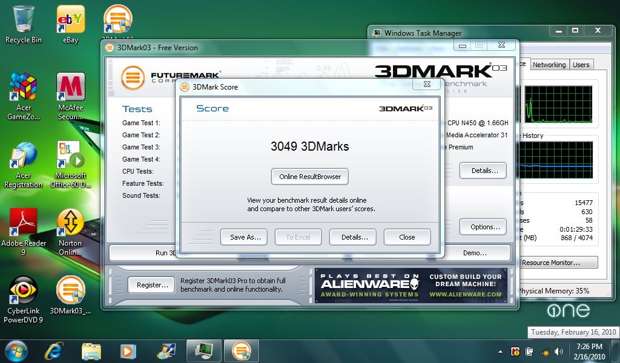Click the 3049 3DMarks score text

[x=309, y=146]
